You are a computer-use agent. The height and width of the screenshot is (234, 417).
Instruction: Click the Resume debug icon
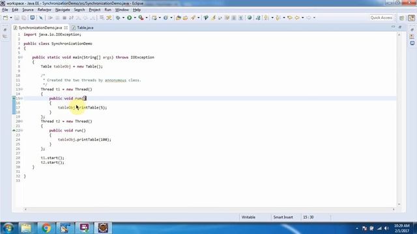tap(50, 18)
